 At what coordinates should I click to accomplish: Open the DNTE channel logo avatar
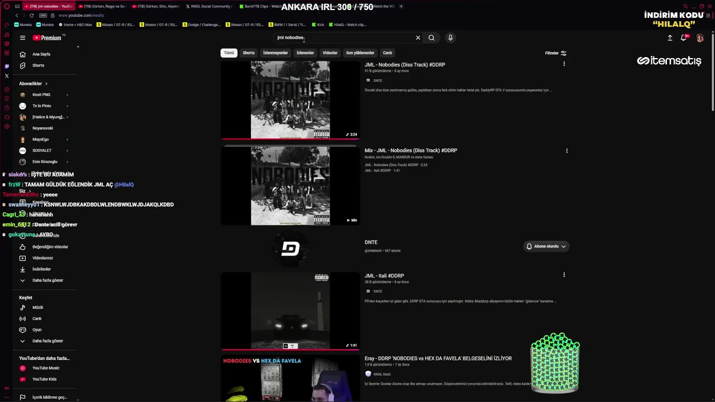coord(290,249)
